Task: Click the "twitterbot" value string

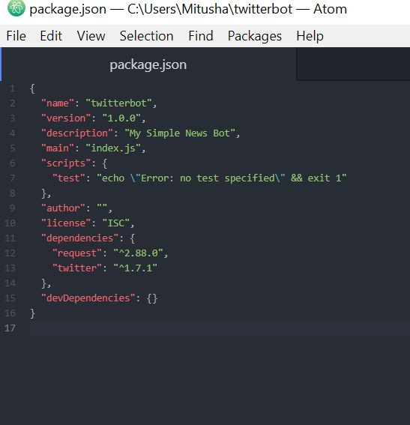Action: tap(118, 103)
